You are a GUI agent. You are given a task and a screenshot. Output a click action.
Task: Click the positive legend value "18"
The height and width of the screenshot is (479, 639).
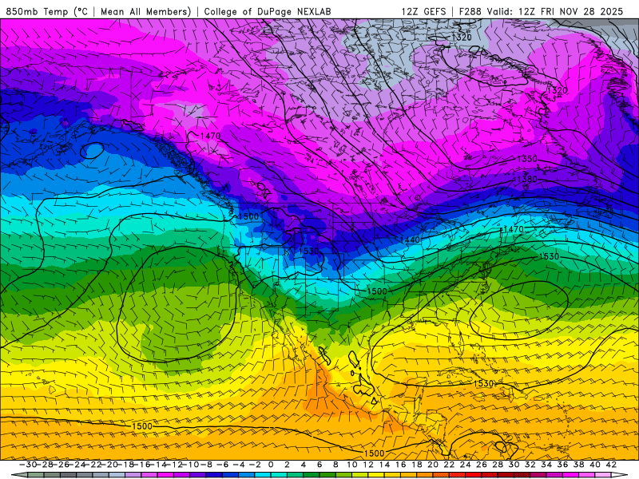(417, 465)
